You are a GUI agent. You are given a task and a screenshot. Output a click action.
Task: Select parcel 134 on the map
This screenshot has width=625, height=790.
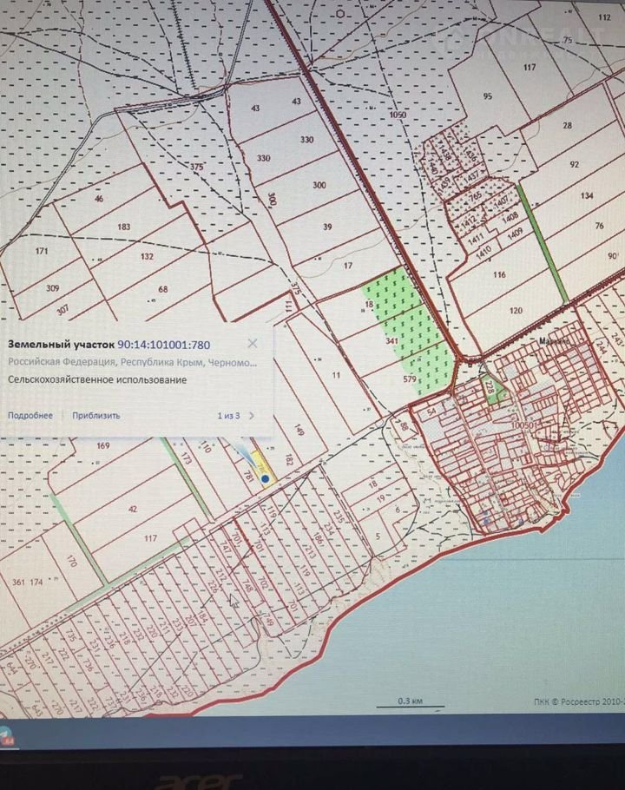pyautogui.click(x=588, y=195)
